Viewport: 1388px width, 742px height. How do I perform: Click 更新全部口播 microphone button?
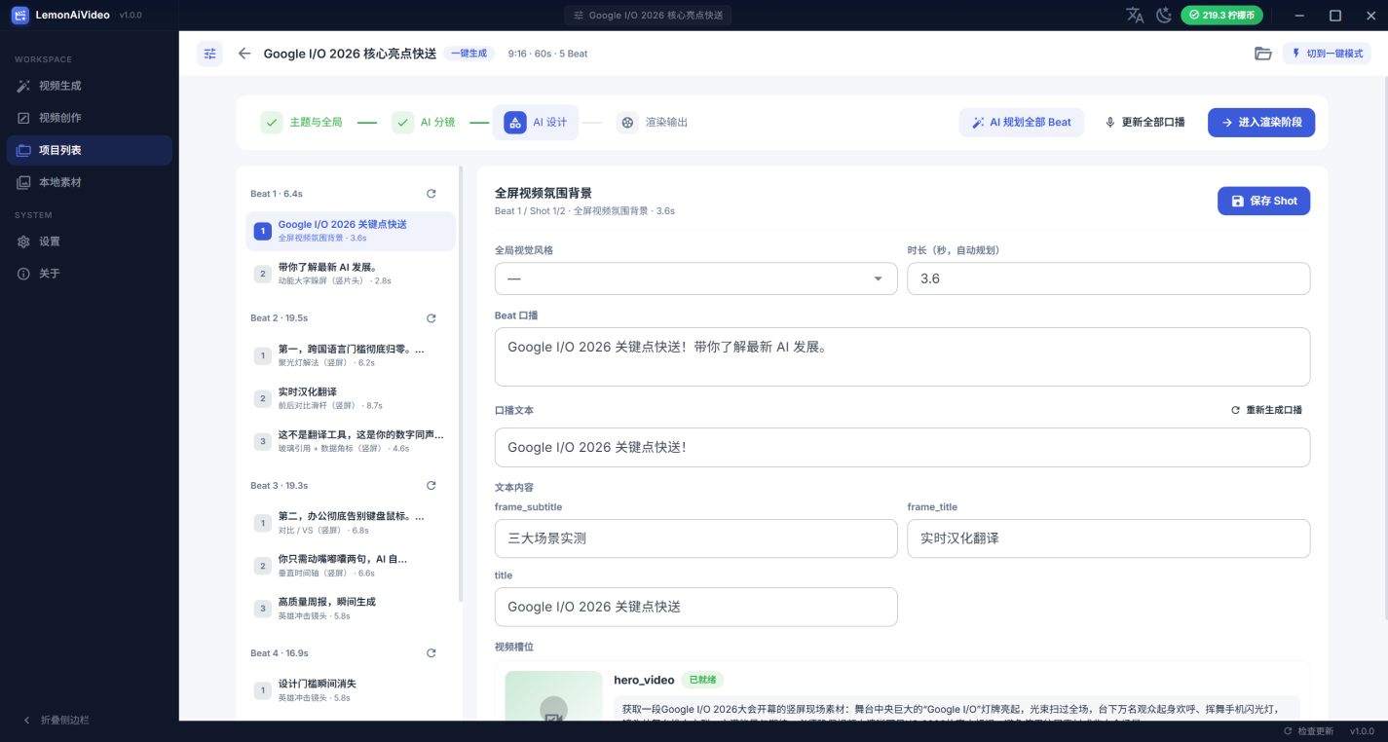pyautogui.click(x=1144, y=123)
